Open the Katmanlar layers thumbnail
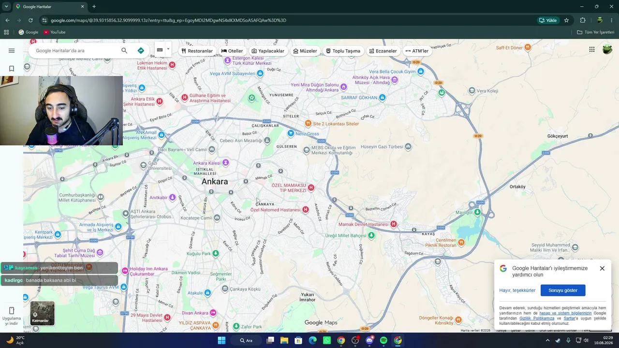This screenshot has height=348, width=619. click(43, 313)
